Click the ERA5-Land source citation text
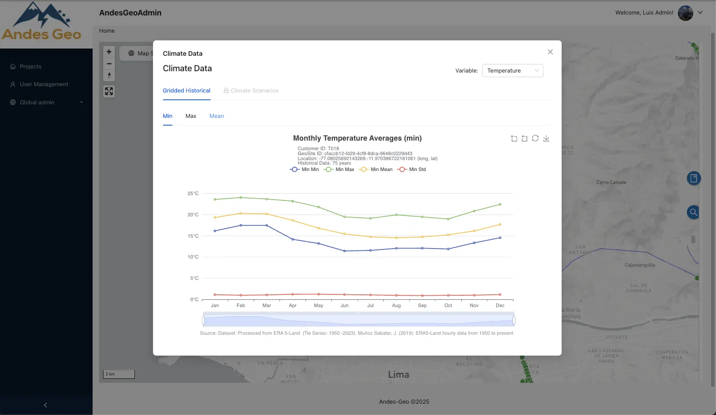This screenshot has height=415, width=716. point(357,333)
